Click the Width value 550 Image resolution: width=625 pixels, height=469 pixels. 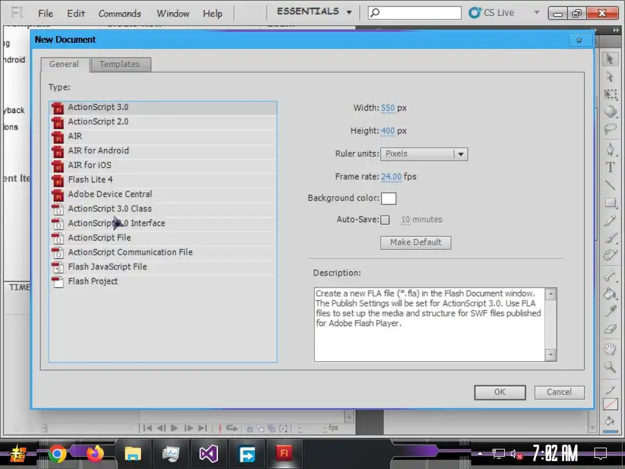(x=388, y=108)
